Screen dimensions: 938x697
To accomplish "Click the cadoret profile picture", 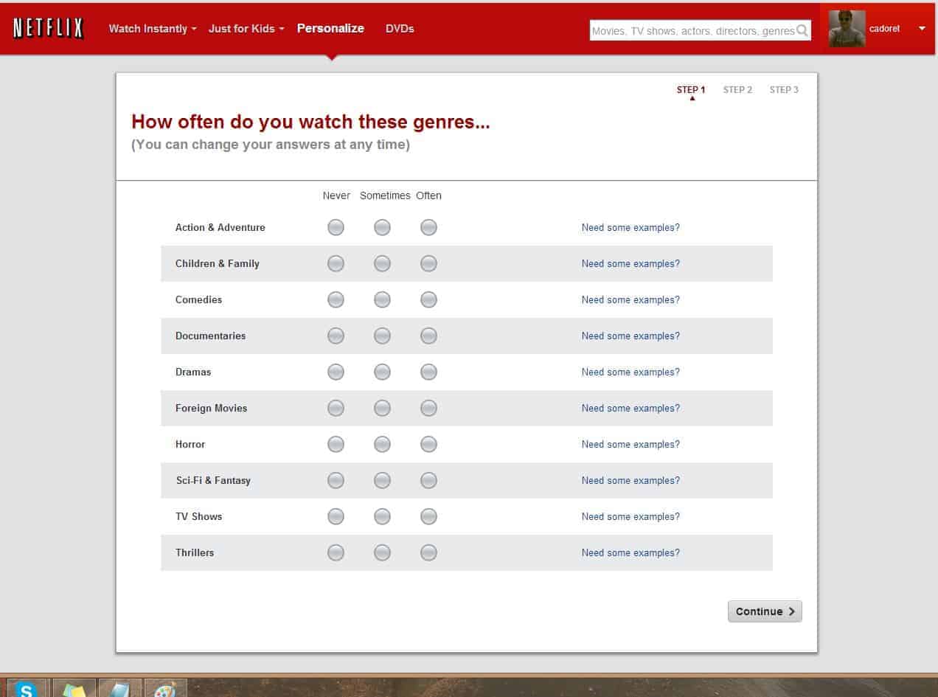I will (x=847, y=29).
